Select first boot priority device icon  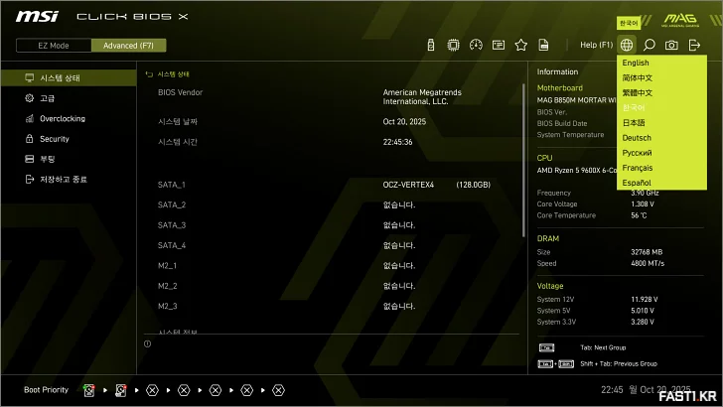click(x=89, y=390)
